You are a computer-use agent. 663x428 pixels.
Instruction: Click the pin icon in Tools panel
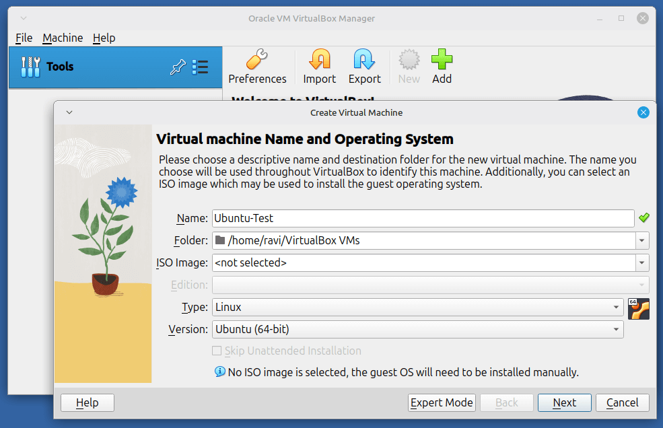(178, 67)
